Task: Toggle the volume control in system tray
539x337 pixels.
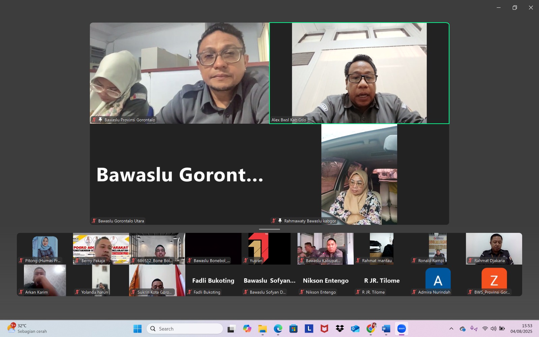Action: click(x=493, y=329)
